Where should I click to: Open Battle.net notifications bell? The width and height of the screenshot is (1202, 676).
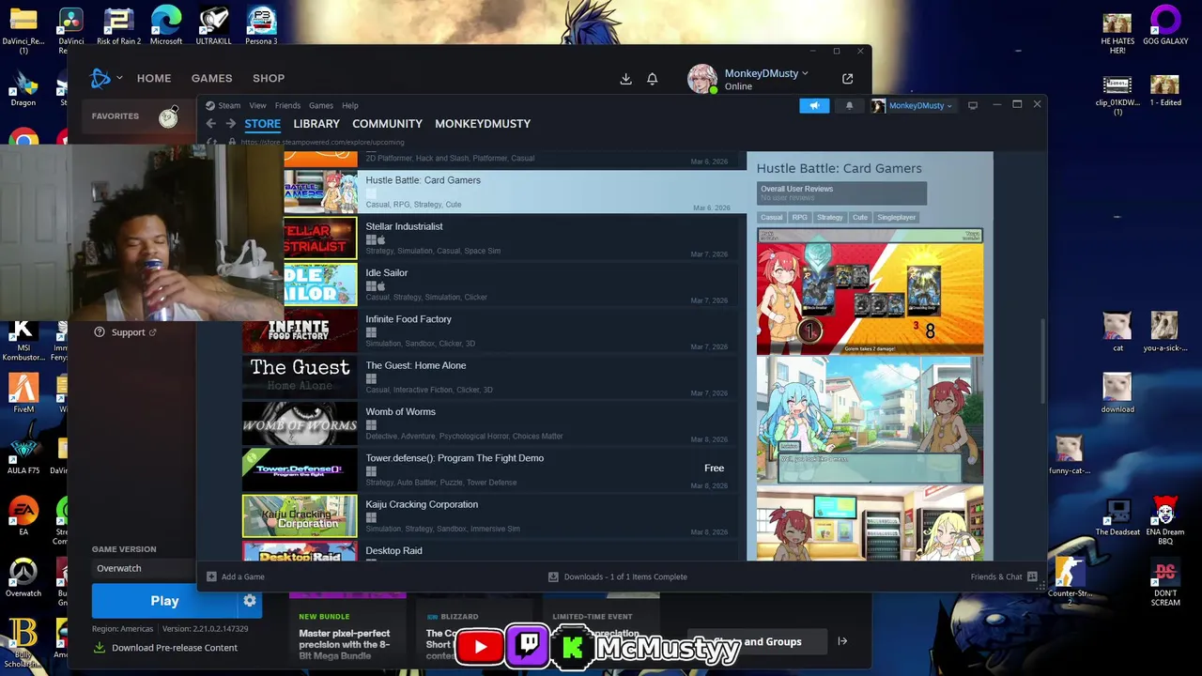click(652, 79)
